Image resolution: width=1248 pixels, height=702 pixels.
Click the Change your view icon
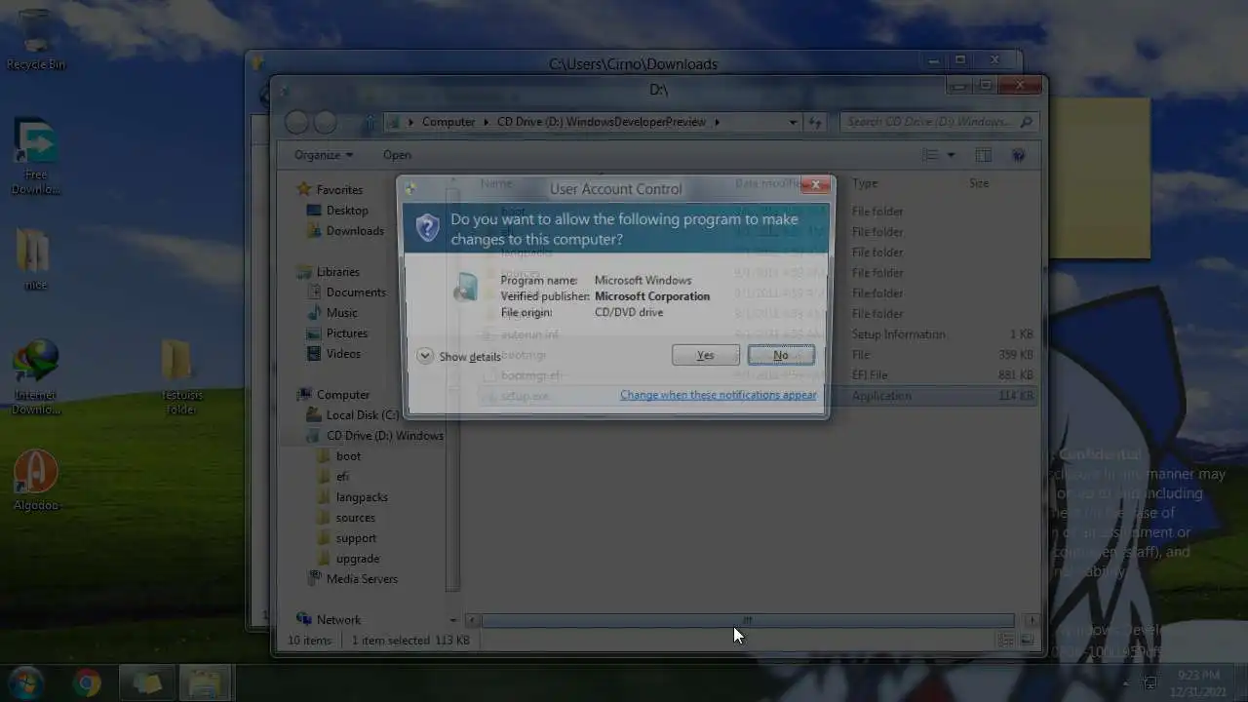click(930, 155)
